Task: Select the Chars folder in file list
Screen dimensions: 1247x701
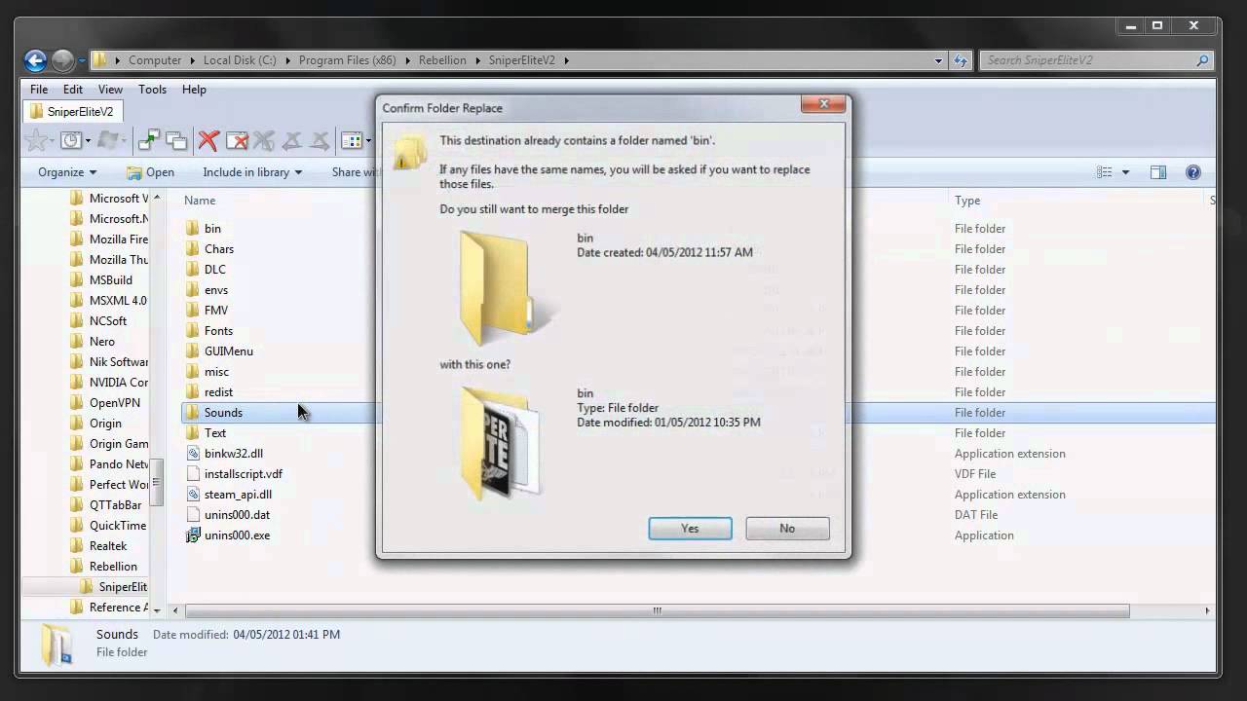Action: pos(219,248)
